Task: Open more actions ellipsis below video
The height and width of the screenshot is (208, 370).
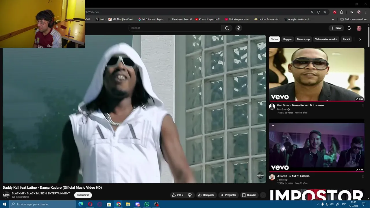Action: [263, 195]
